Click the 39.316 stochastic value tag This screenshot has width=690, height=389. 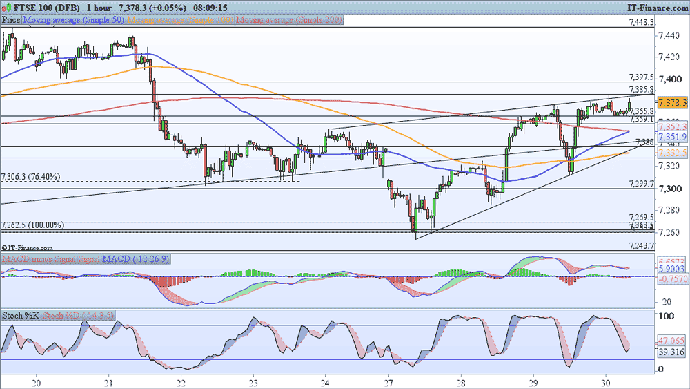[672, 352]
